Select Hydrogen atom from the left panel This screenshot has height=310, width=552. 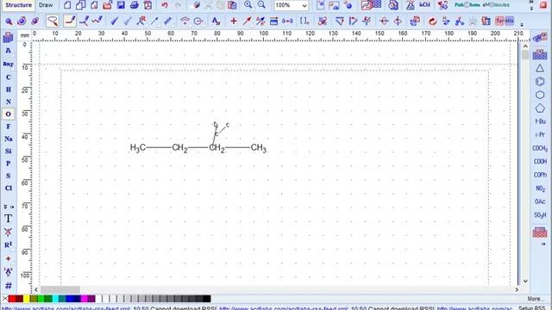[x=8, y=90]
